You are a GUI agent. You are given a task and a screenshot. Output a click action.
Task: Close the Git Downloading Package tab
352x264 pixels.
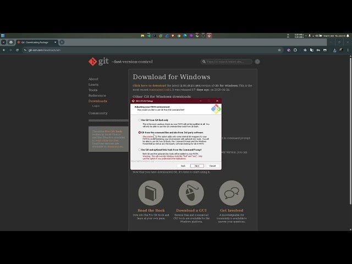pos(55,42)
